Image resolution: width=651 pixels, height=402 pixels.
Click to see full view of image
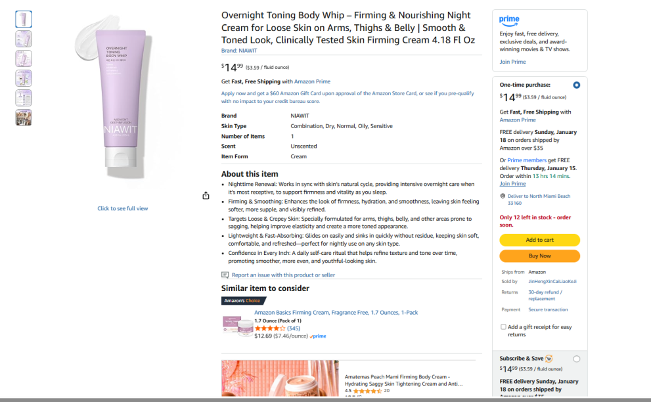[123, 208]
